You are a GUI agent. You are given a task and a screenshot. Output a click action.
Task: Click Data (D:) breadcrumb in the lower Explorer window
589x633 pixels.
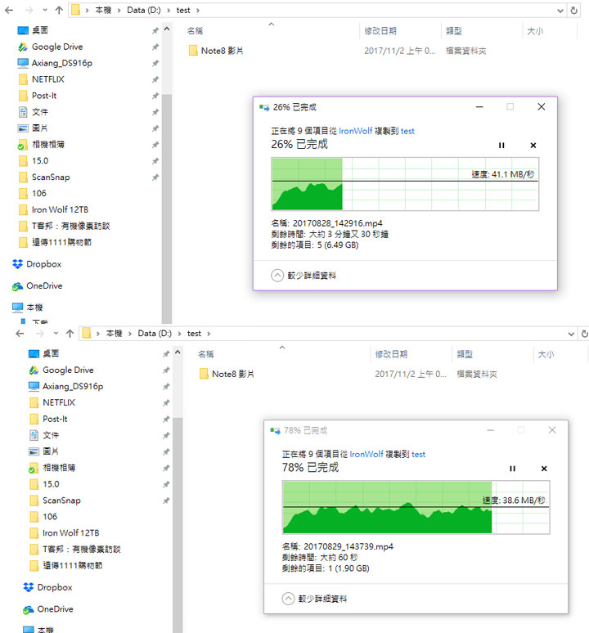coord(155,334)
